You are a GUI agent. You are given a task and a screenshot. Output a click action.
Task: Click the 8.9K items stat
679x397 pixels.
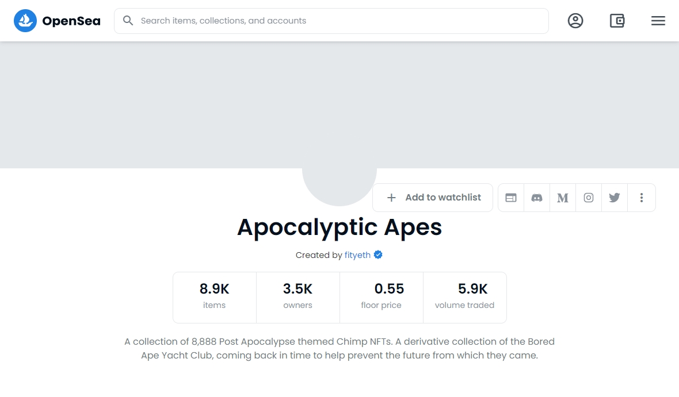pos(215,298)
